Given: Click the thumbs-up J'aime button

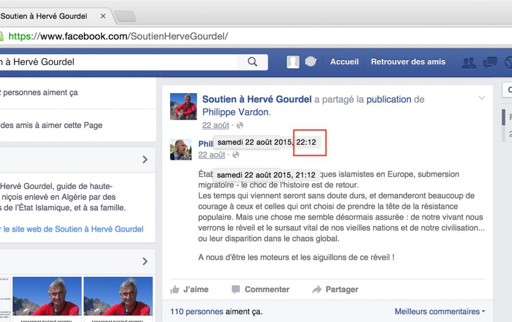Looking at the screenshot, I should coord(189,289).
